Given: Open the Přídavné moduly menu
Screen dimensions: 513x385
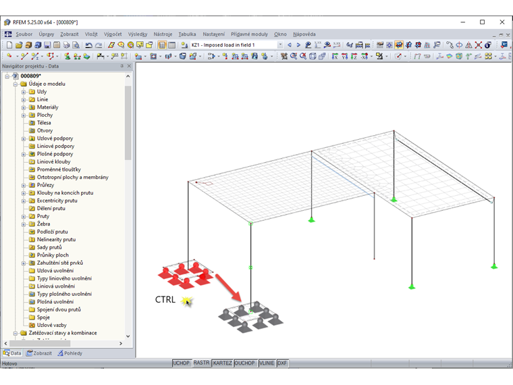Looking at the screenshot, I should click(x=249, y=34).
